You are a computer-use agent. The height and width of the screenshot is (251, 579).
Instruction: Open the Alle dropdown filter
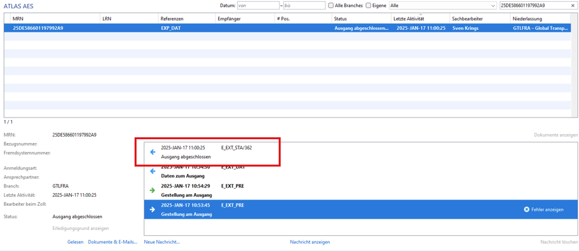443,6
